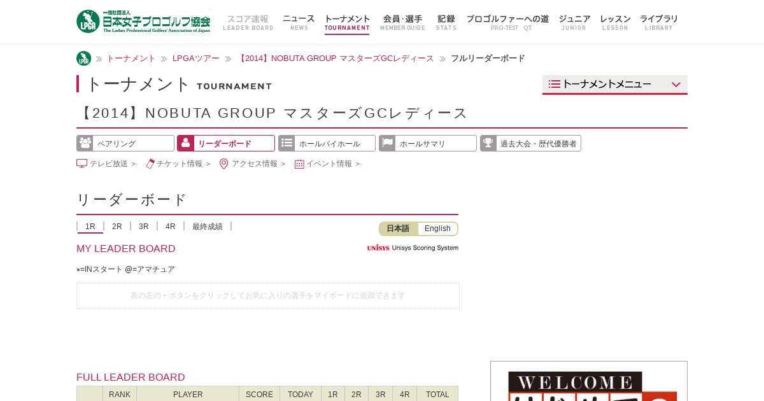Screen dimensions: 764x401
Task: Open the ライブラリ Library menu
Action: pos(659,22)
